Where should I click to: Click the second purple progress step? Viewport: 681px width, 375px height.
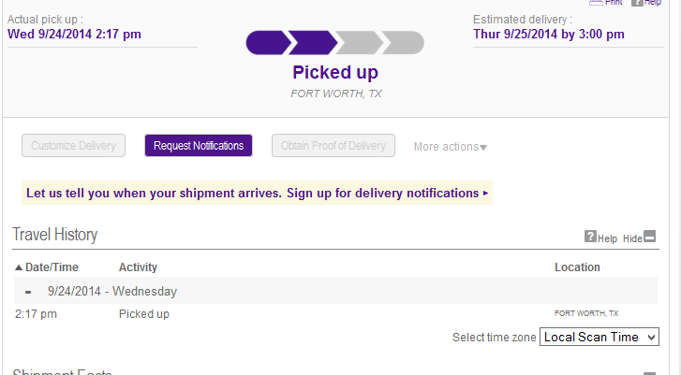point(312,42)
